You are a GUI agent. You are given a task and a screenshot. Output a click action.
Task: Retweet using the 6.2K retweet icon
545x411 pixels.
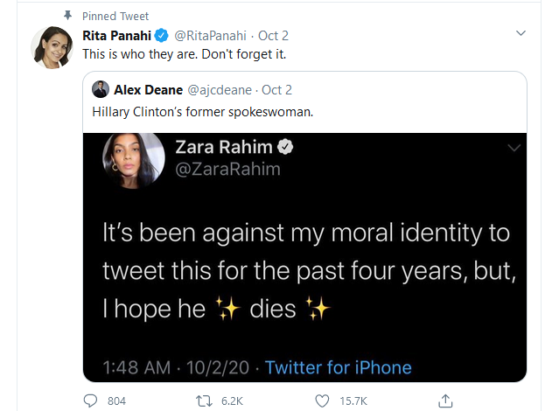click(207, 401)
